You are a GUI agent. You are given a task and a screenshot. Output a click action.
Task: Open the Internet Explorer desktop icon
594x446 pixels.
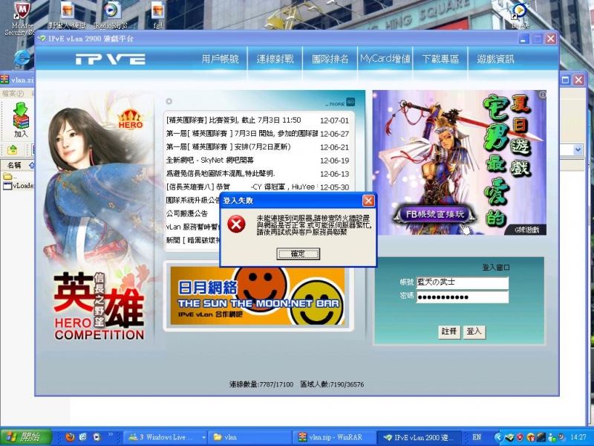point(22,59)
